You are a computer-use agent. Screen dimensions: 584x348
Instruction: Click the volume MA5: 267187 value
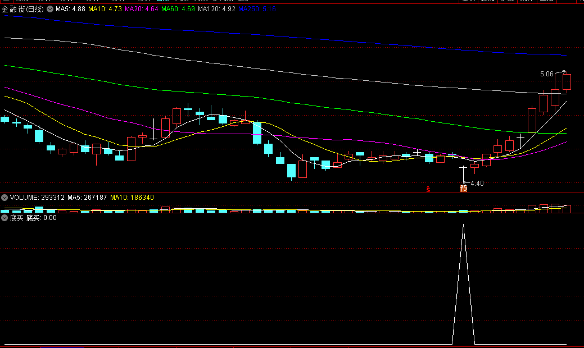[x=87, y=198]
